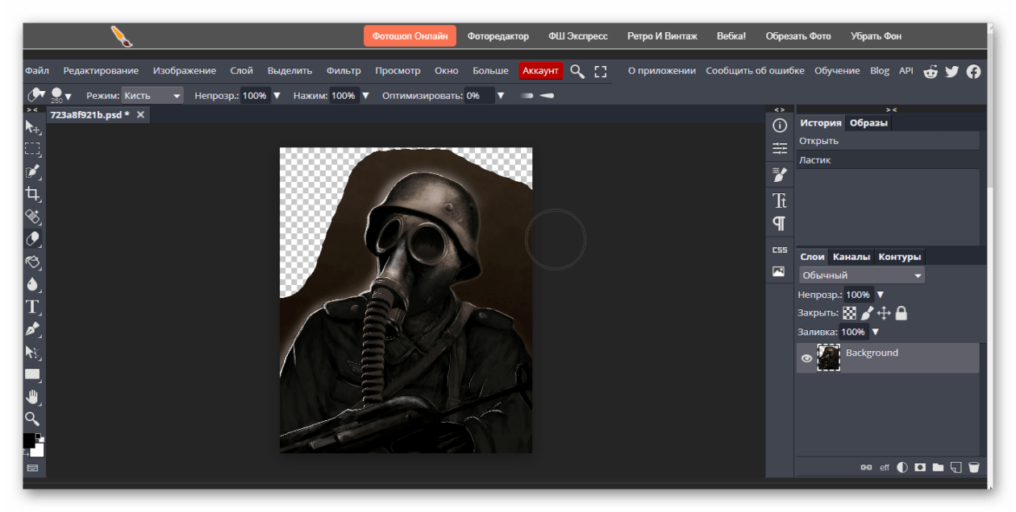Delete the layer with the trash icon

click(x=973, y=467)
